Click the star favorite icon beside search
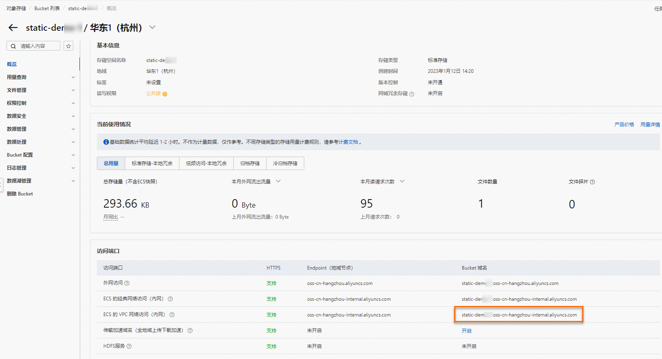The height and width of the screenshot is (359, 662). (x=68, y=46)
